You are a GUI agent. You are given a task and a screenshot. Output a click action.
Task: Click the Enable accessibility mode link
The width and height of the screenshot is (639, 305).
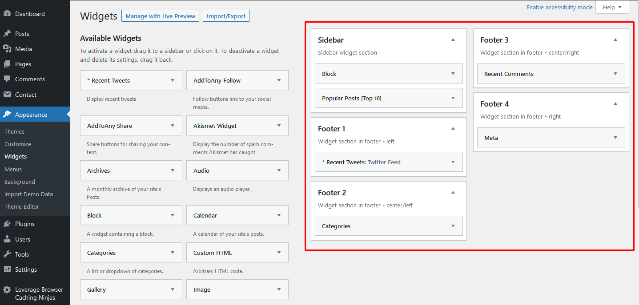559,7
